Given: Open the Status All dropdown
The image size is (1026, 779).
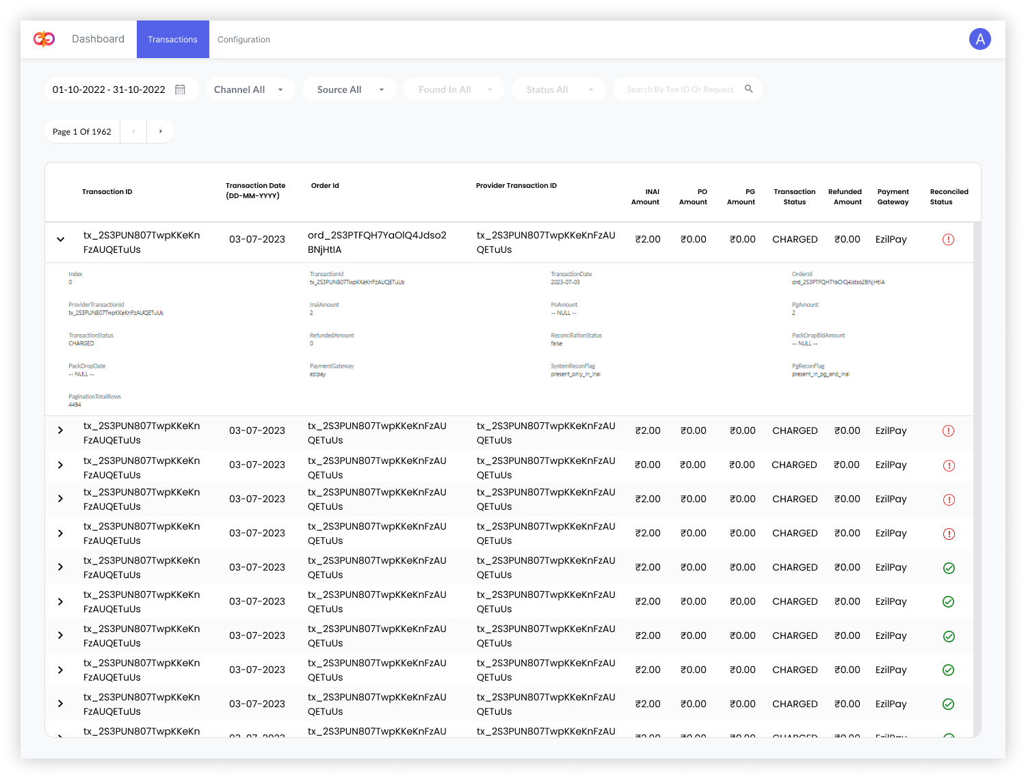Looking at the screenshot, I should [x=559, y=90].
